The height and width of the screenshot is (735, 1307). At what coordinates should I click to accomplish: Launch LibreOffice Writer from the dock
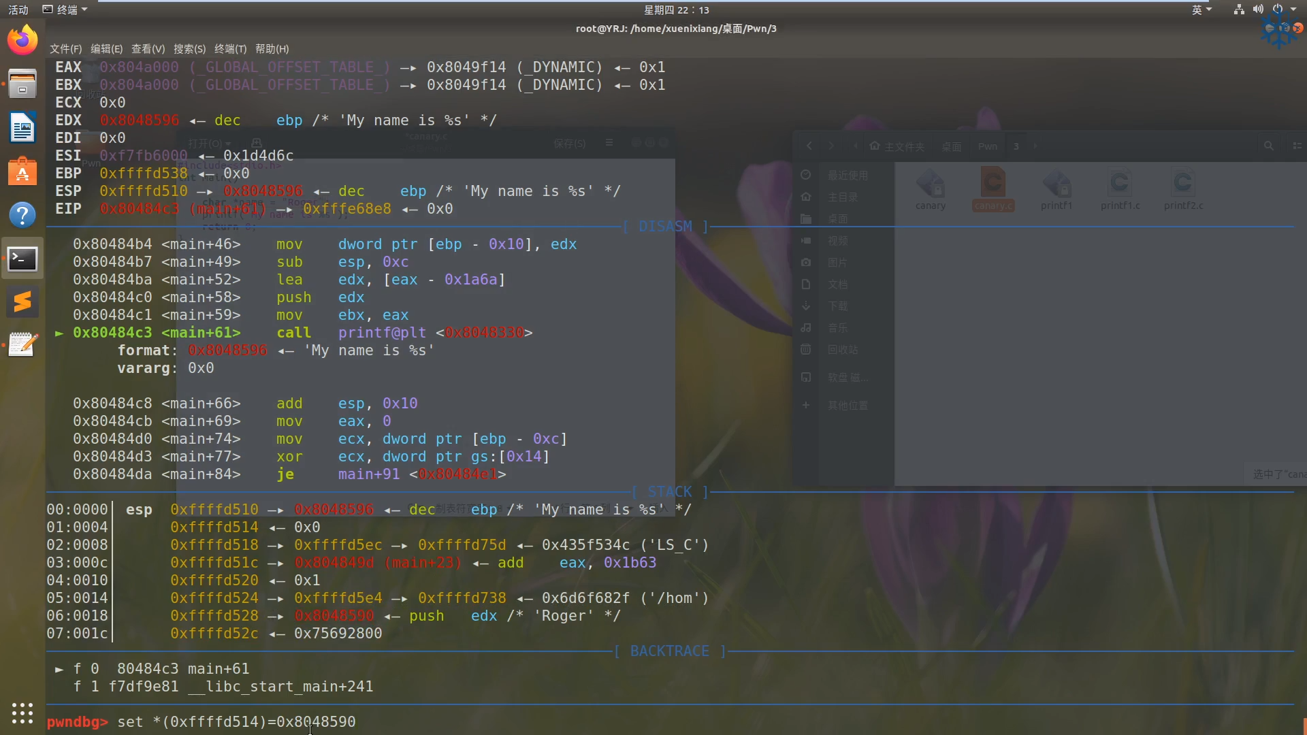click(22, 127)
